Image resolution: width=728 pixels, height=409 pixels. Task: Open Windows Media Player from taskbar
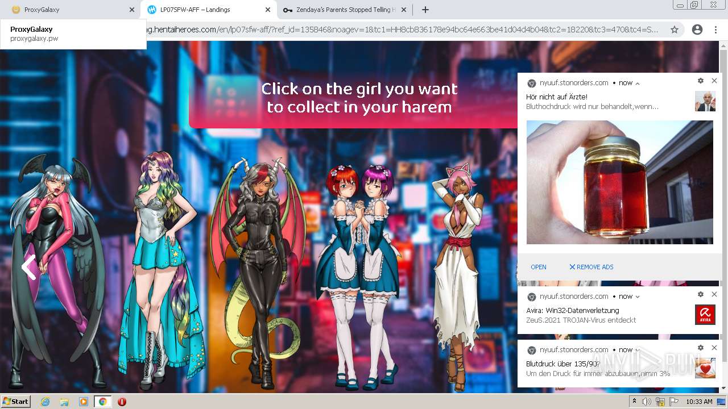pos(84,402)
